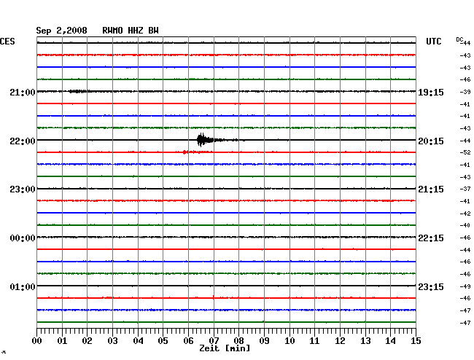
Task: Click minute tick label 12 on Zeit axis
Action: (340, 341)
